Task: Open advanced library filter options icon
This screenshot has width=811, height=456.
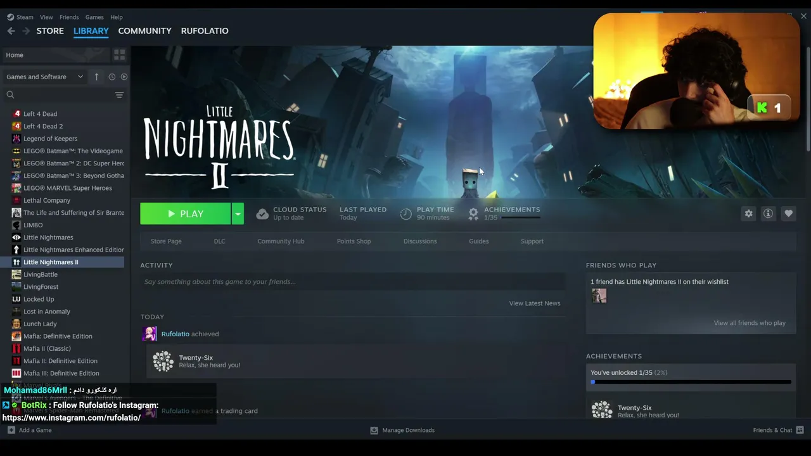Action: 119,95
